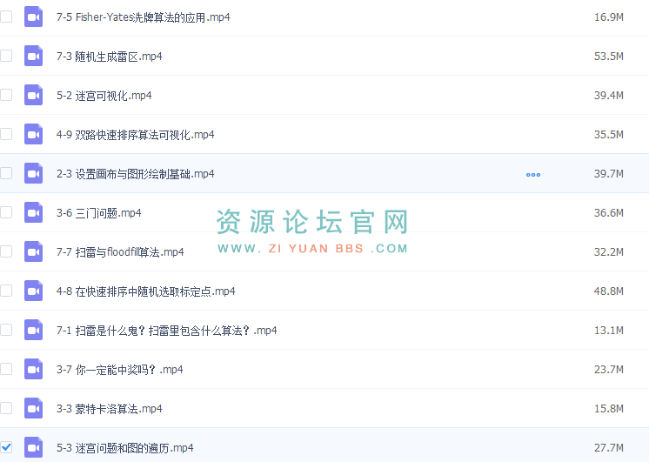Tick checkbox for 2-3 设置画布 file
Screen dimensions: 649x462
(x=6, y=173)
